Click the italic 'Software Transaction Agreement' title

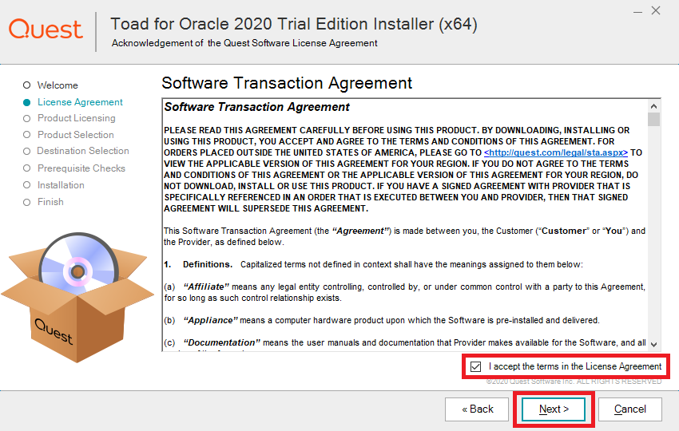coord(256,107)
